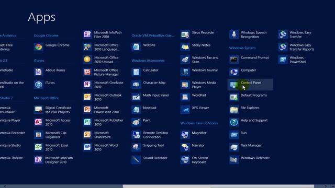The width and height of the screenshot is (335, 188).
Task: Launch Run icon
Action: pos(234,135)
